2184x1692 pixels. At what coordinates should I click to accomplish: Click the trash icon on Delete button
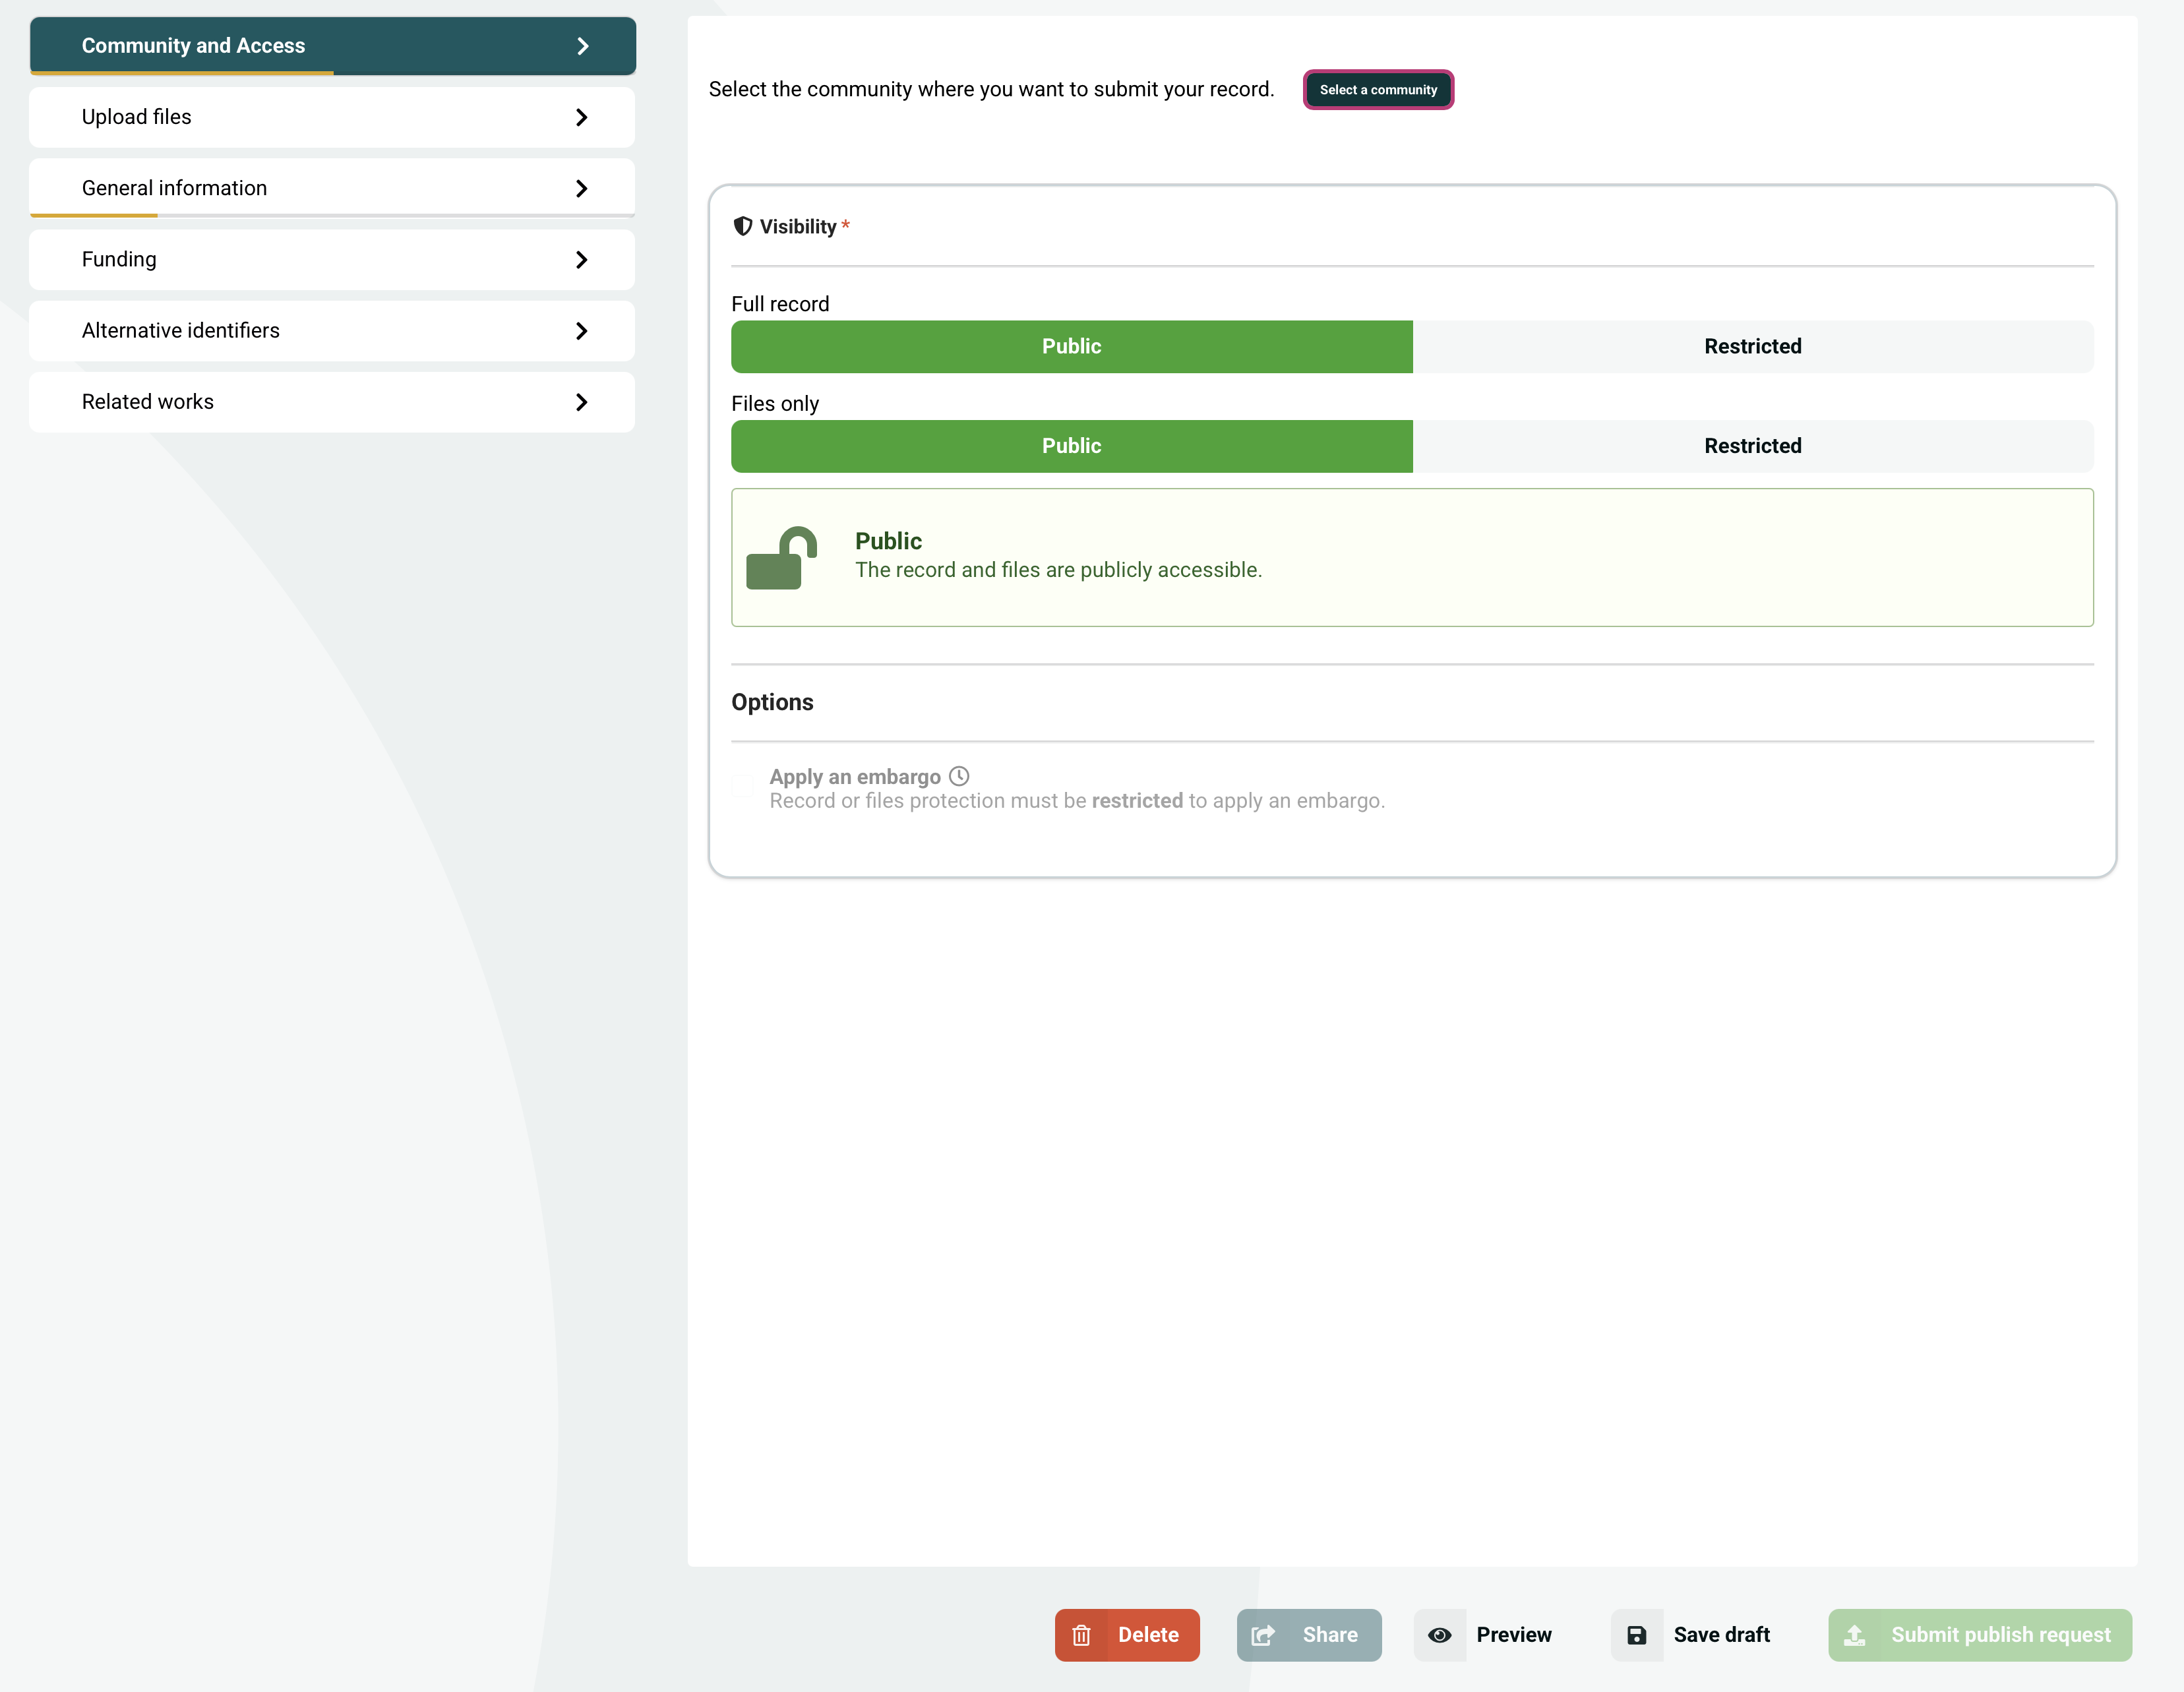[x=1081, y=1635]
